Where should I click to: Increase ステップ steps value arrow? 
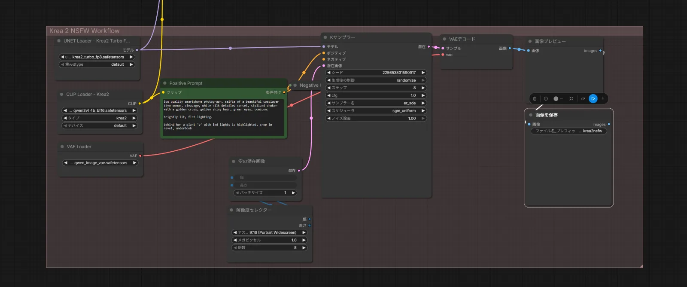(423, 88)
